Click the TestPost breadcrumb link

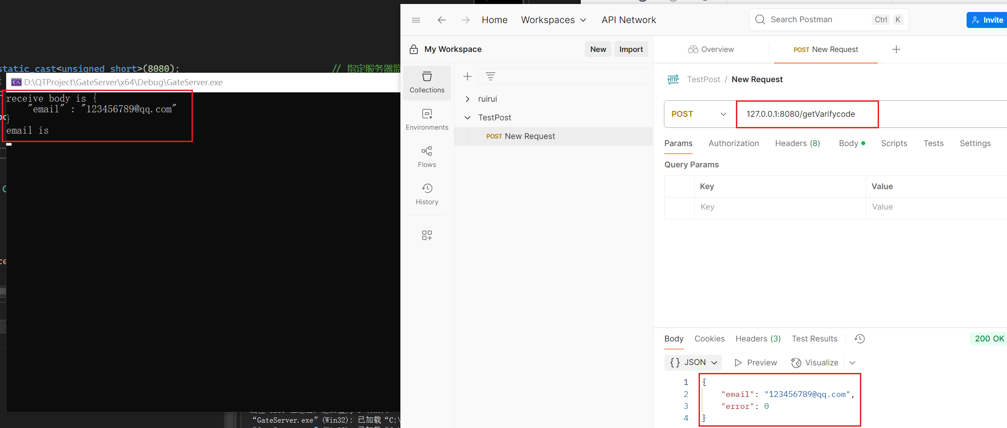coord(703,79)
